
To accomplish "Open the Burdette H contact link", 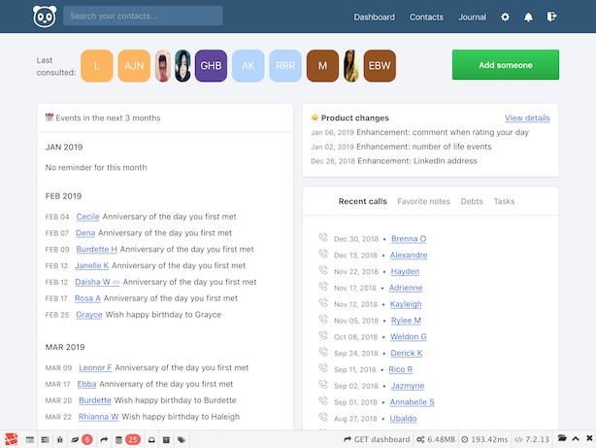I will (96, 250).
